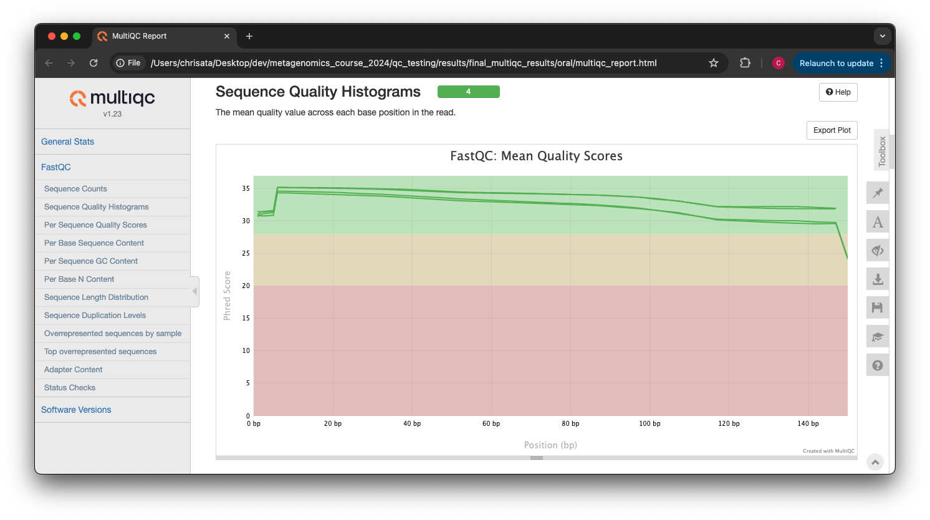Collapse the sidebar navigation with arrow handle
This screenshot has height=520, width=930.
194,291
